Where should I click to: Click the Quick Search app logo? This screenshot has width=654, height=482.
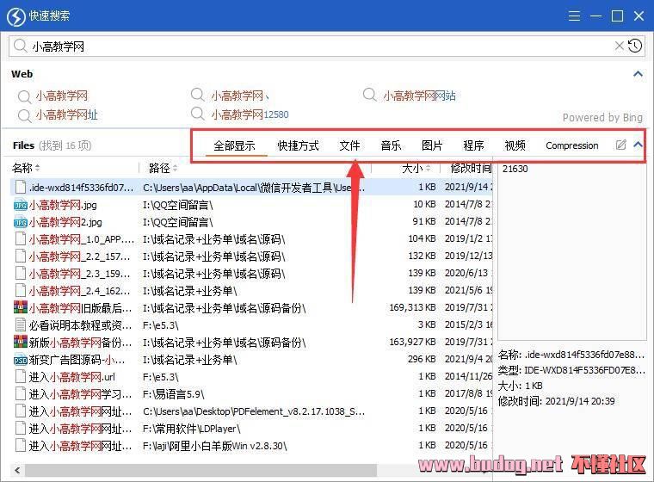pyautogui.click(x=16, y=16)
